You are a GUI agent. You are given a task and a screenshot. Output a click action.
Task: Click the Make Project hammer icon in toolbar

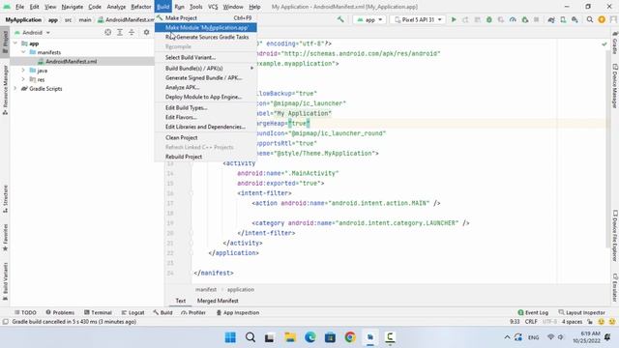[340, 19]
